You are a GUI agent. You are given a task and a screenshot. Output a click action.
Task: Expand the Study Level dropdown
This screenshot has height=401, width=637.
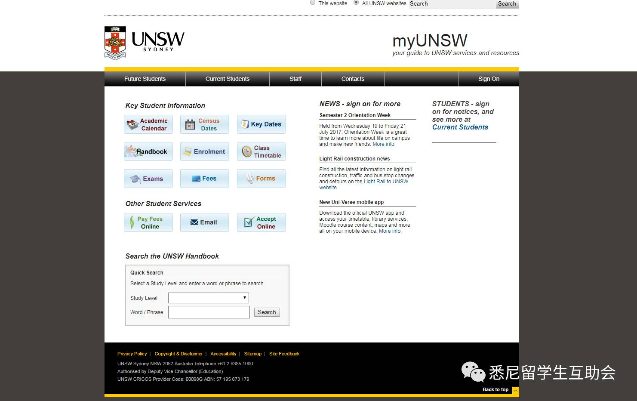pyautogui.click(x=209, y=298)
